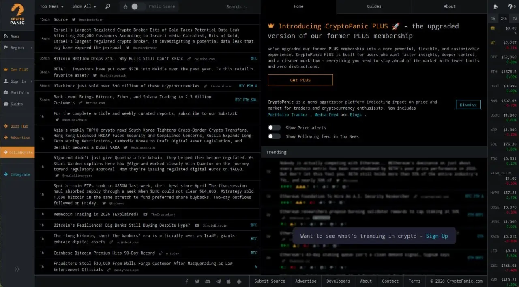Open the Discord icon in footer
The image size is (519, 287).
(208, 281)
